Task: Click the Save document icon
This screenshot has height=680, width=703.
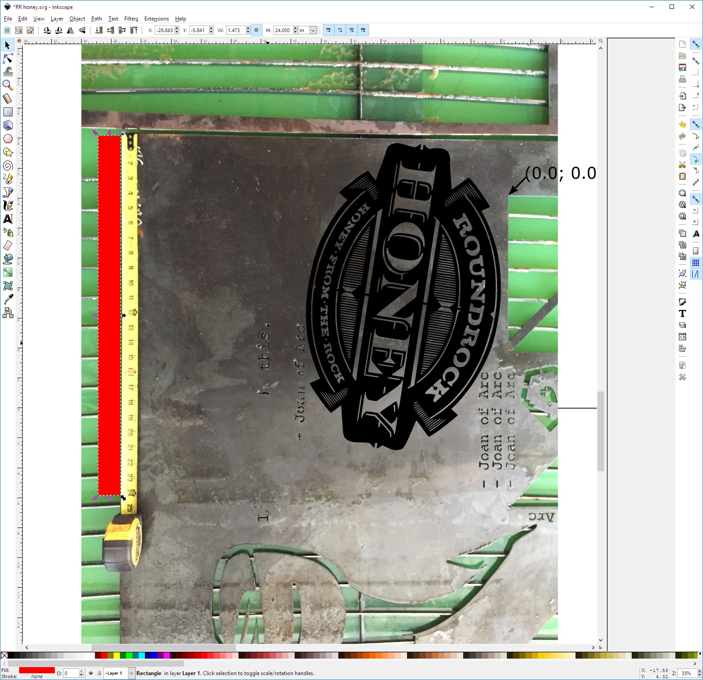Action: coord(682,68)
